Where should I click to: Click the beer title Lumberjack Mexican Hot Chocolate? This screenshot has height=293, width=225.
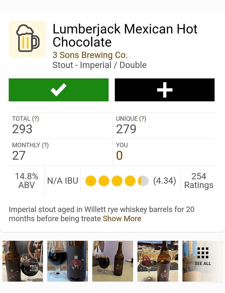(x=125, y=35)
